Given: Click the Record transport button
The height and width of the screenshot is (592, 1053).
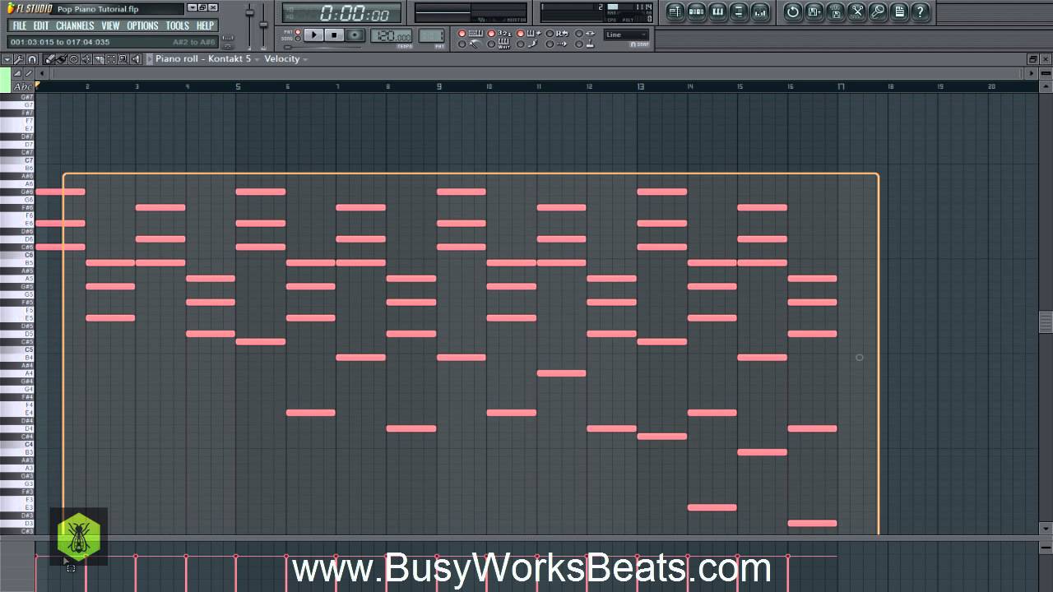Looking at the screenshot, I should point(355,35).
